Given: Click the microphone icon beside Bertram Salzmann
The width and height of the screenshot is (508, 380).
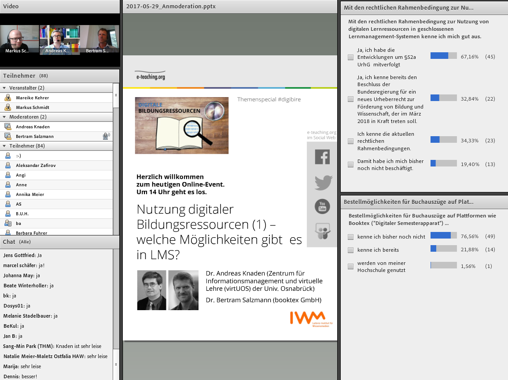Looking at the screenshot, I should click(106, 136).
